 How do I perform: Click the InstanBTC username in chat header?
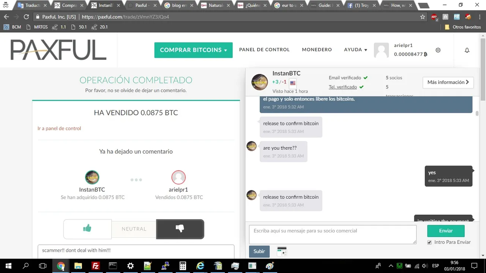tap(286, 74)
